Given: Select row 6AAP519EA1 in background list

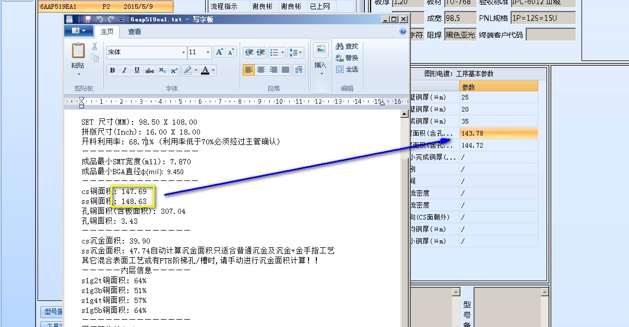Looking at the screenshot, I should tap(105, 7).
